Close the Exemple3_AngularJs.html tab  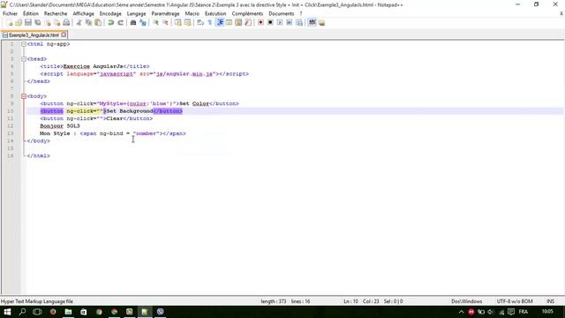point(64,34)
